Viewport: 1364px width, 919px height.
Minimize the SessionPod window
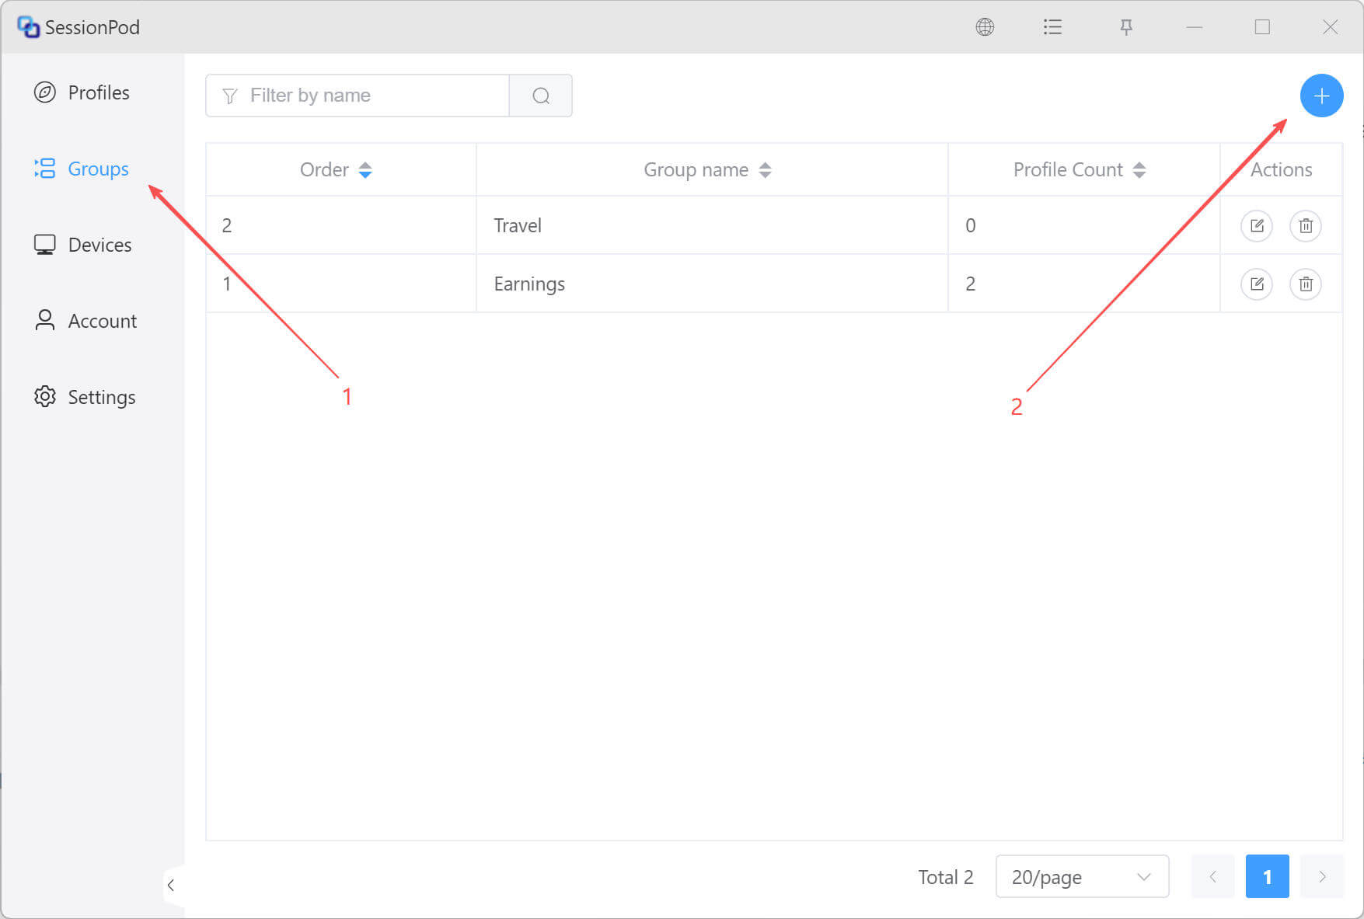coord(1195,27)
